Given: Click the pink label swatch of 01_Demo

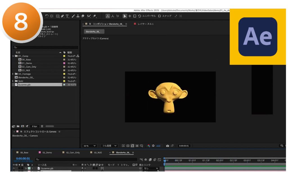Looking at the screenshot, I should pyautogui.click(x=64, y=63).
